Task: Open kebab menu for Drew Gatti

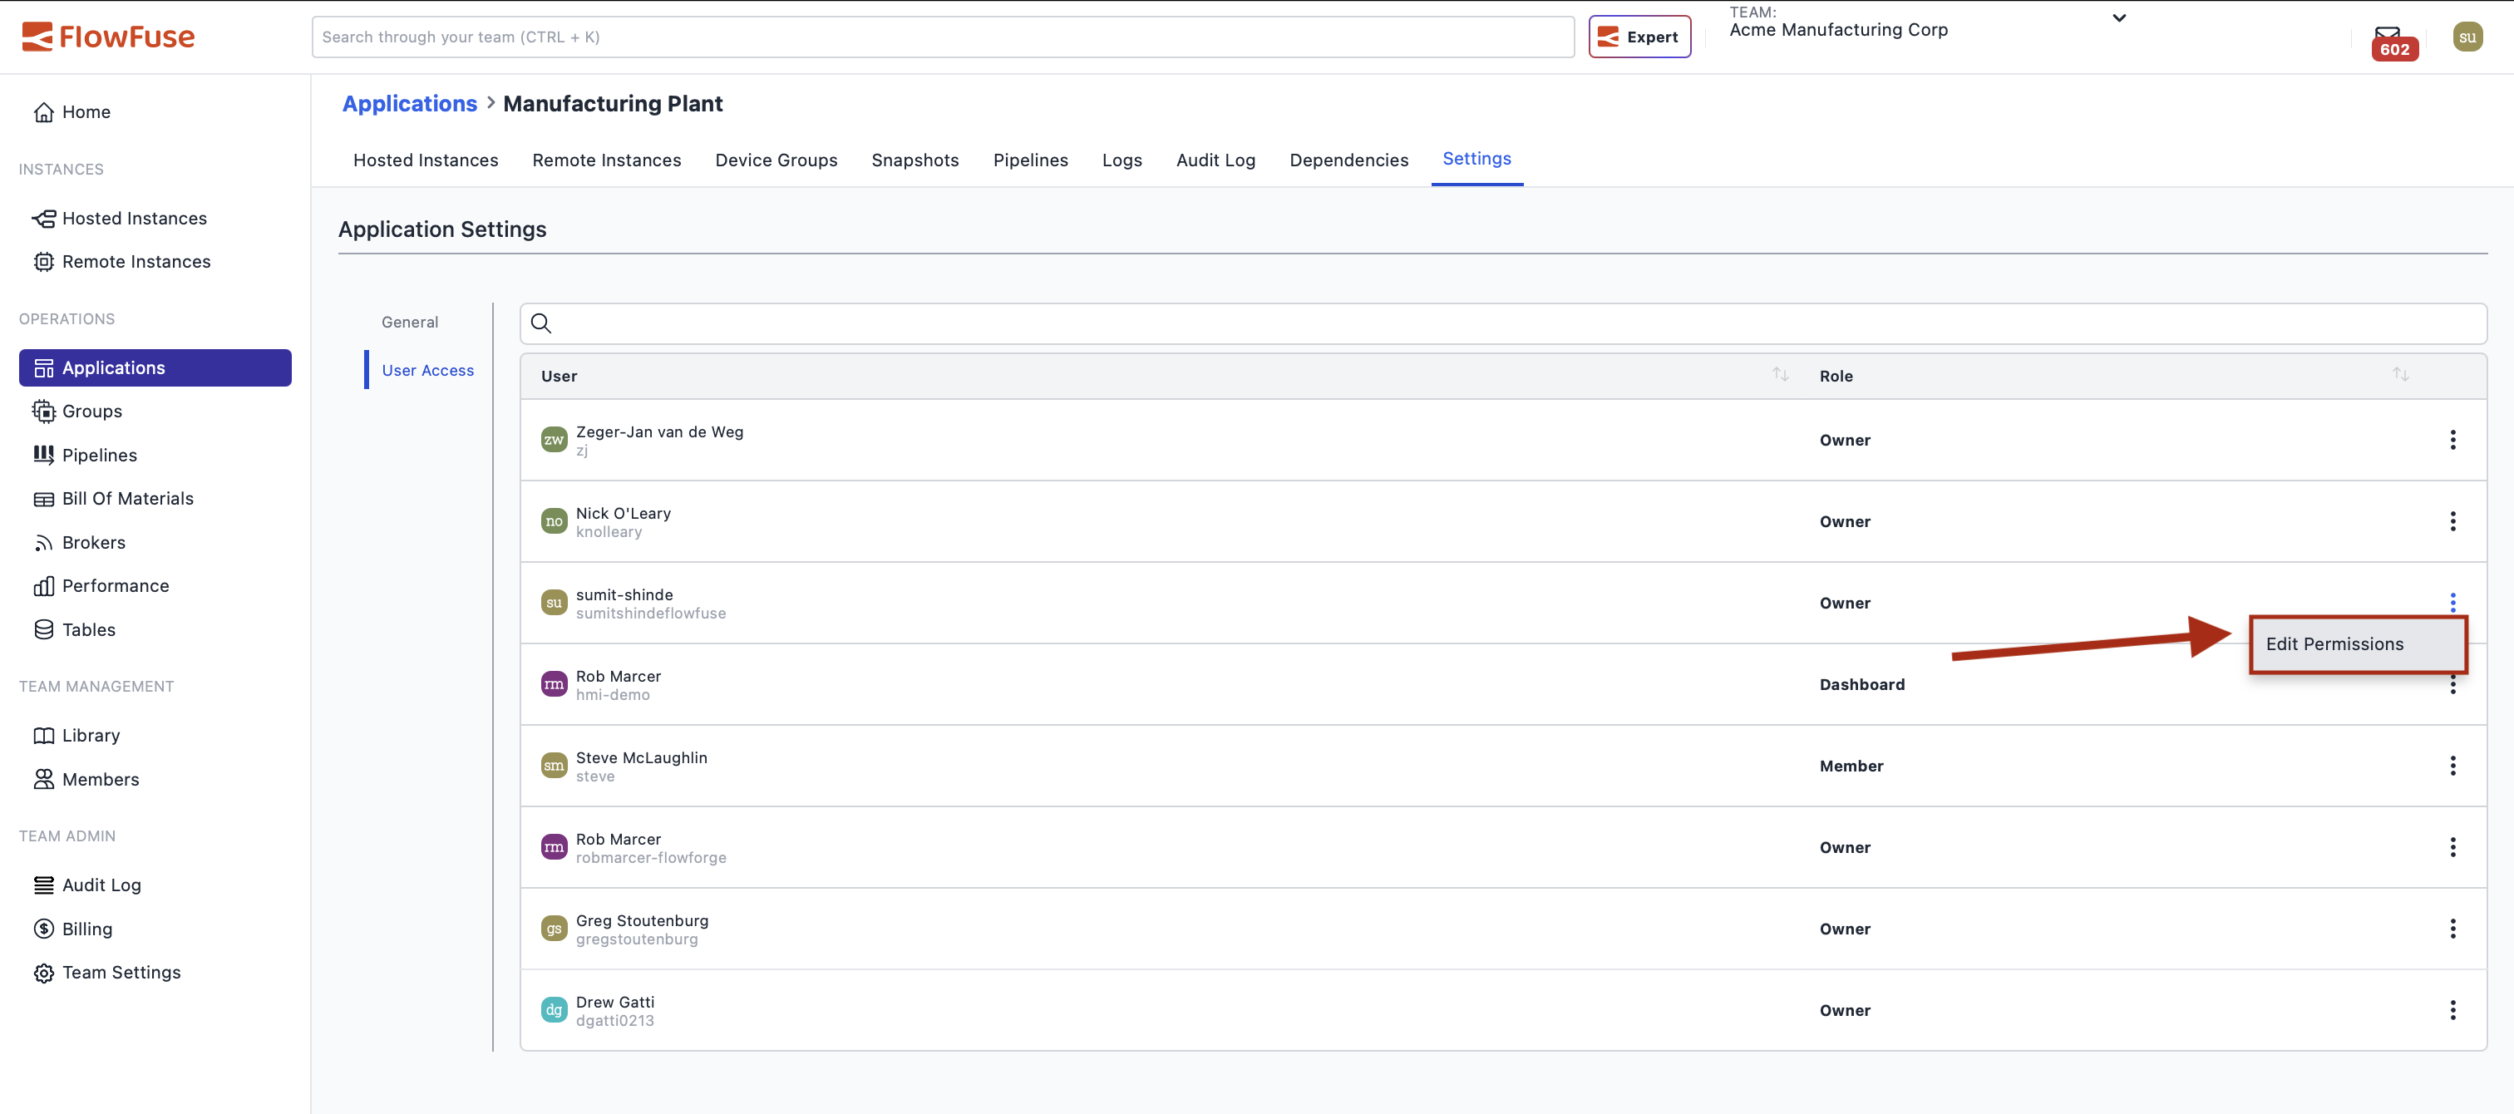Action: [2452, 1011]
